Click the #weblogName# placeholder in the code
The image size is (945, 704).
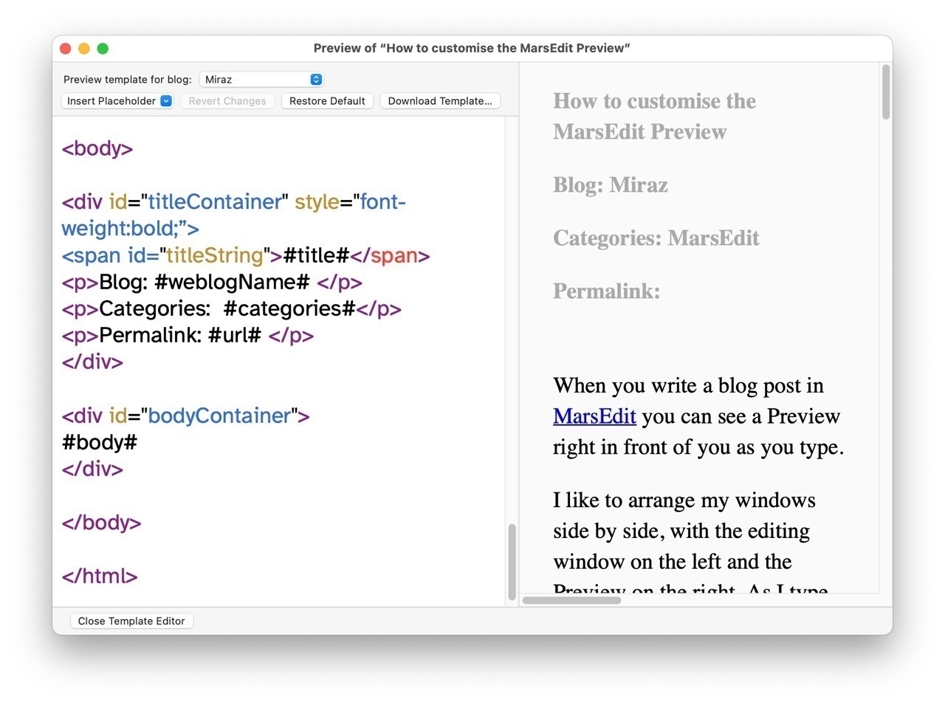pyautogui.click(x=232, y=282)
